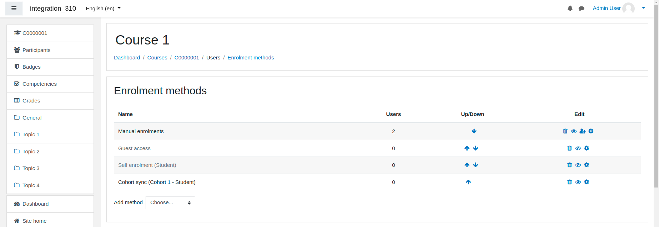Click the Cohort sync (Cohort 1 - Student) name
The image size is (659, 227).
[157, 182]
